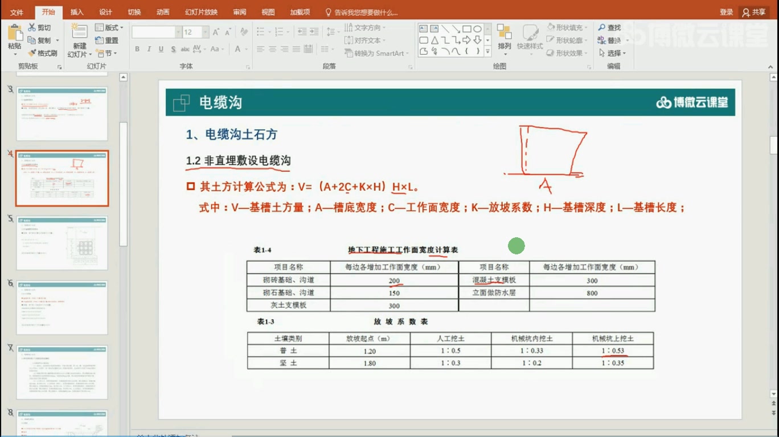Decrease the font size with the smaller A icon
Viewport: 779px width, 437px height.
pos(228,32)
